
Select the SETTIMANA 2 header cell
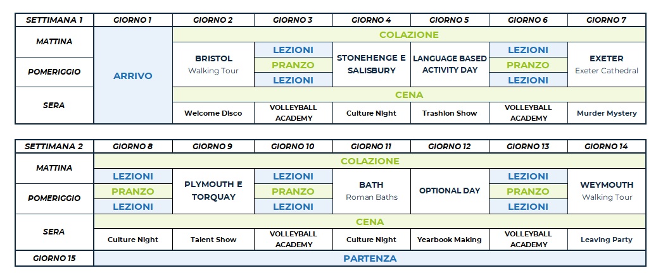click(54, 146)
